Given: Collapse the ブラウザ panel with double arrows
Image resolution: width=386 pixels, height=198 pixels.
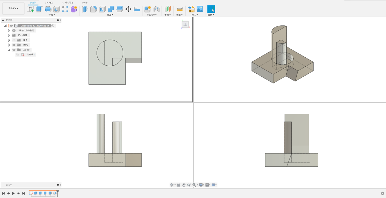Looking at the screenshot, I should tap(3, 20).
